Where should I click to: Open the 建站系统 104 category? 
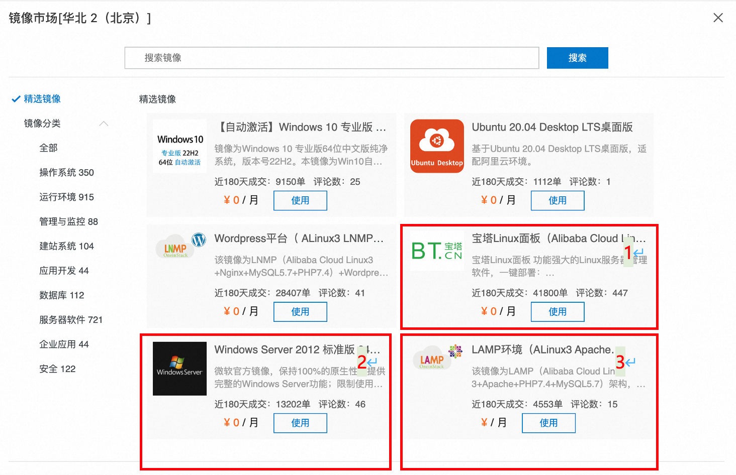tap(66, 247)
